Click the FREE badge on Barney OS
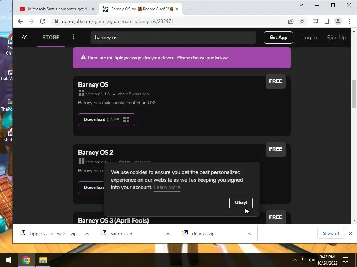The height and width of the screenshot is (267, 357). [x=275, y=81]
